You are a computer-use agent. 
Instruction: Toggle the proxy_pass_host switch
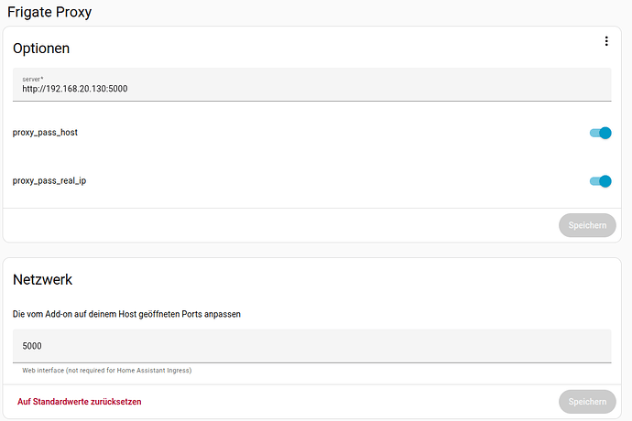600,133
